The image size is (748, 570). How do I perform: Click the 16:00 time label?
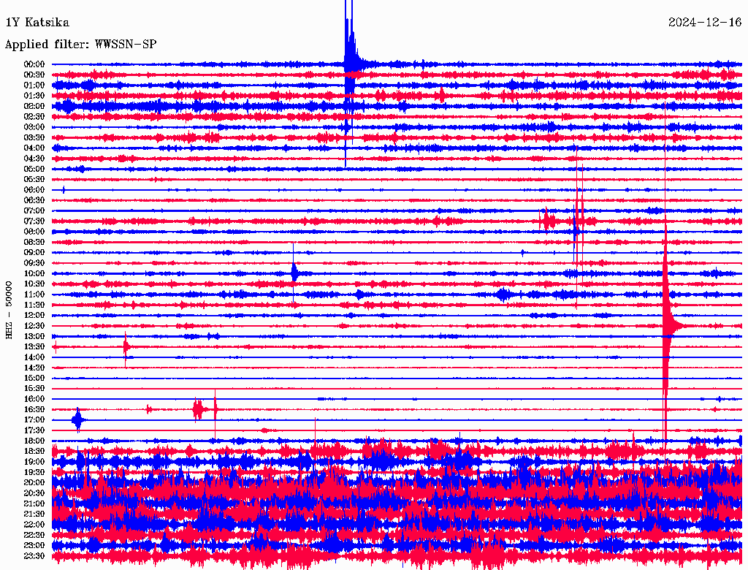coord(34,400)
